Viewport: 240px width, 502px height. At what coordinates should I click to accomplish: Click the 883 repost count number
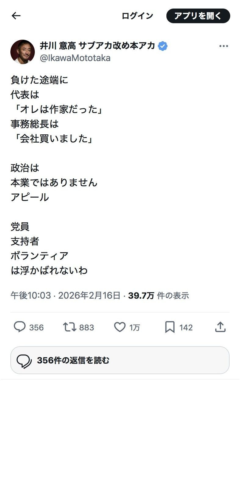[x=86, y=327]
